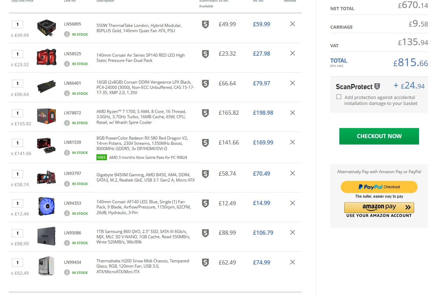Remove the Samsung 860 QVO SSD row

coord(293,232)
